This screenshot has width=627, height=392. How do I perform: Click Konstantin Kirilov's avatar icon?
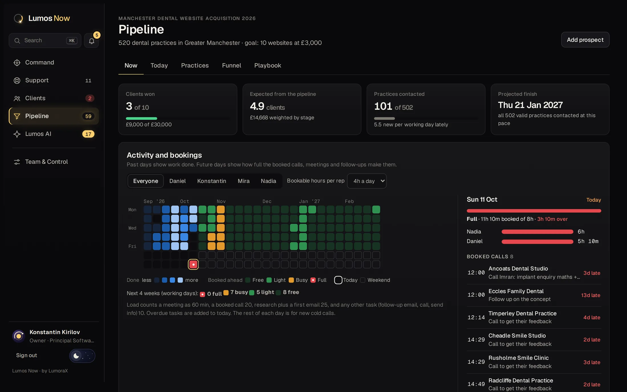tap(19, 336)
